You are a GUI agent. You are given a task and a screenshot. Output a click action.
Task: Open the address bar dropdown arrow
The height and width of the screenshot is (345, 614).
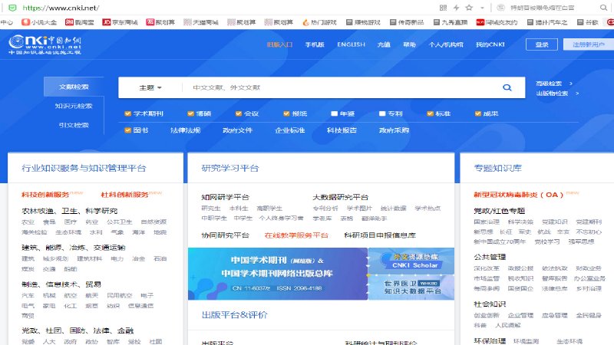483,8
